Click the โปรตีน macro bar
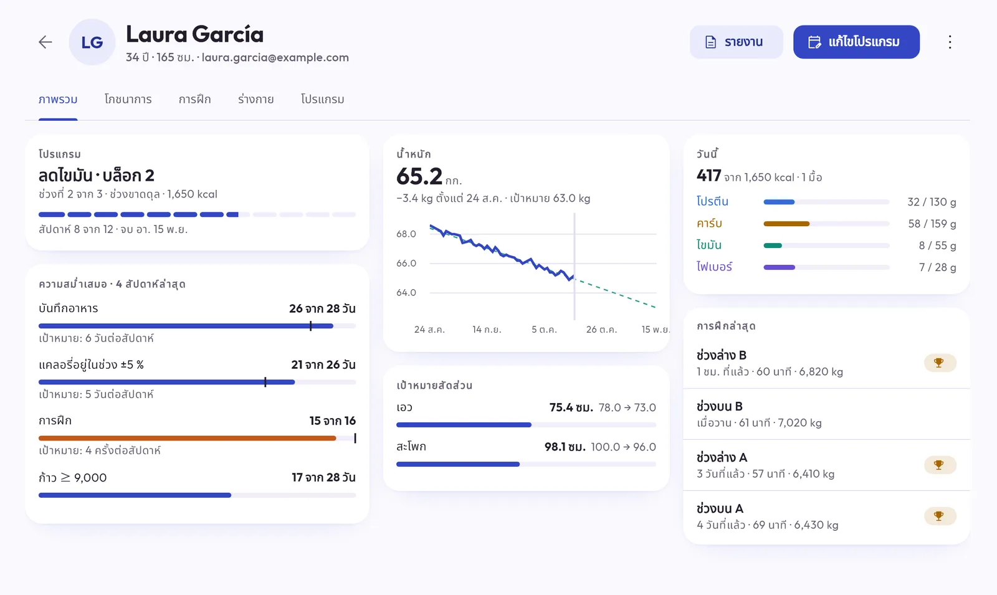 coord(826,202)
